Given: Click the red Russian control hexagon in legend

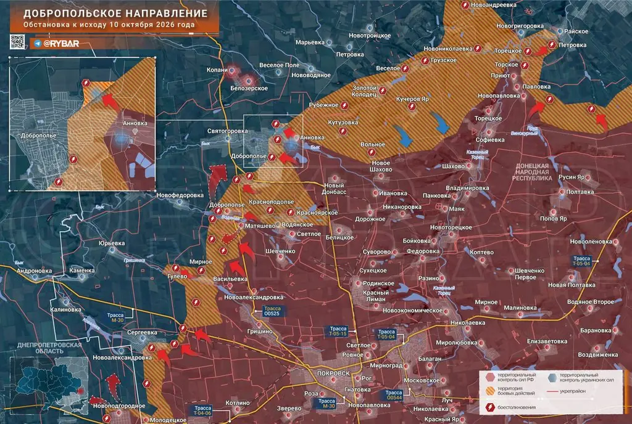Looking at the screenshot, I should coord(489,377).
